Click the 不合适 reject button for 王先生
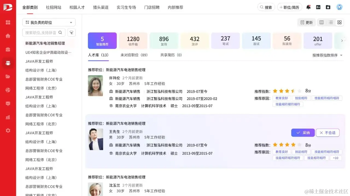 point(328,133)
